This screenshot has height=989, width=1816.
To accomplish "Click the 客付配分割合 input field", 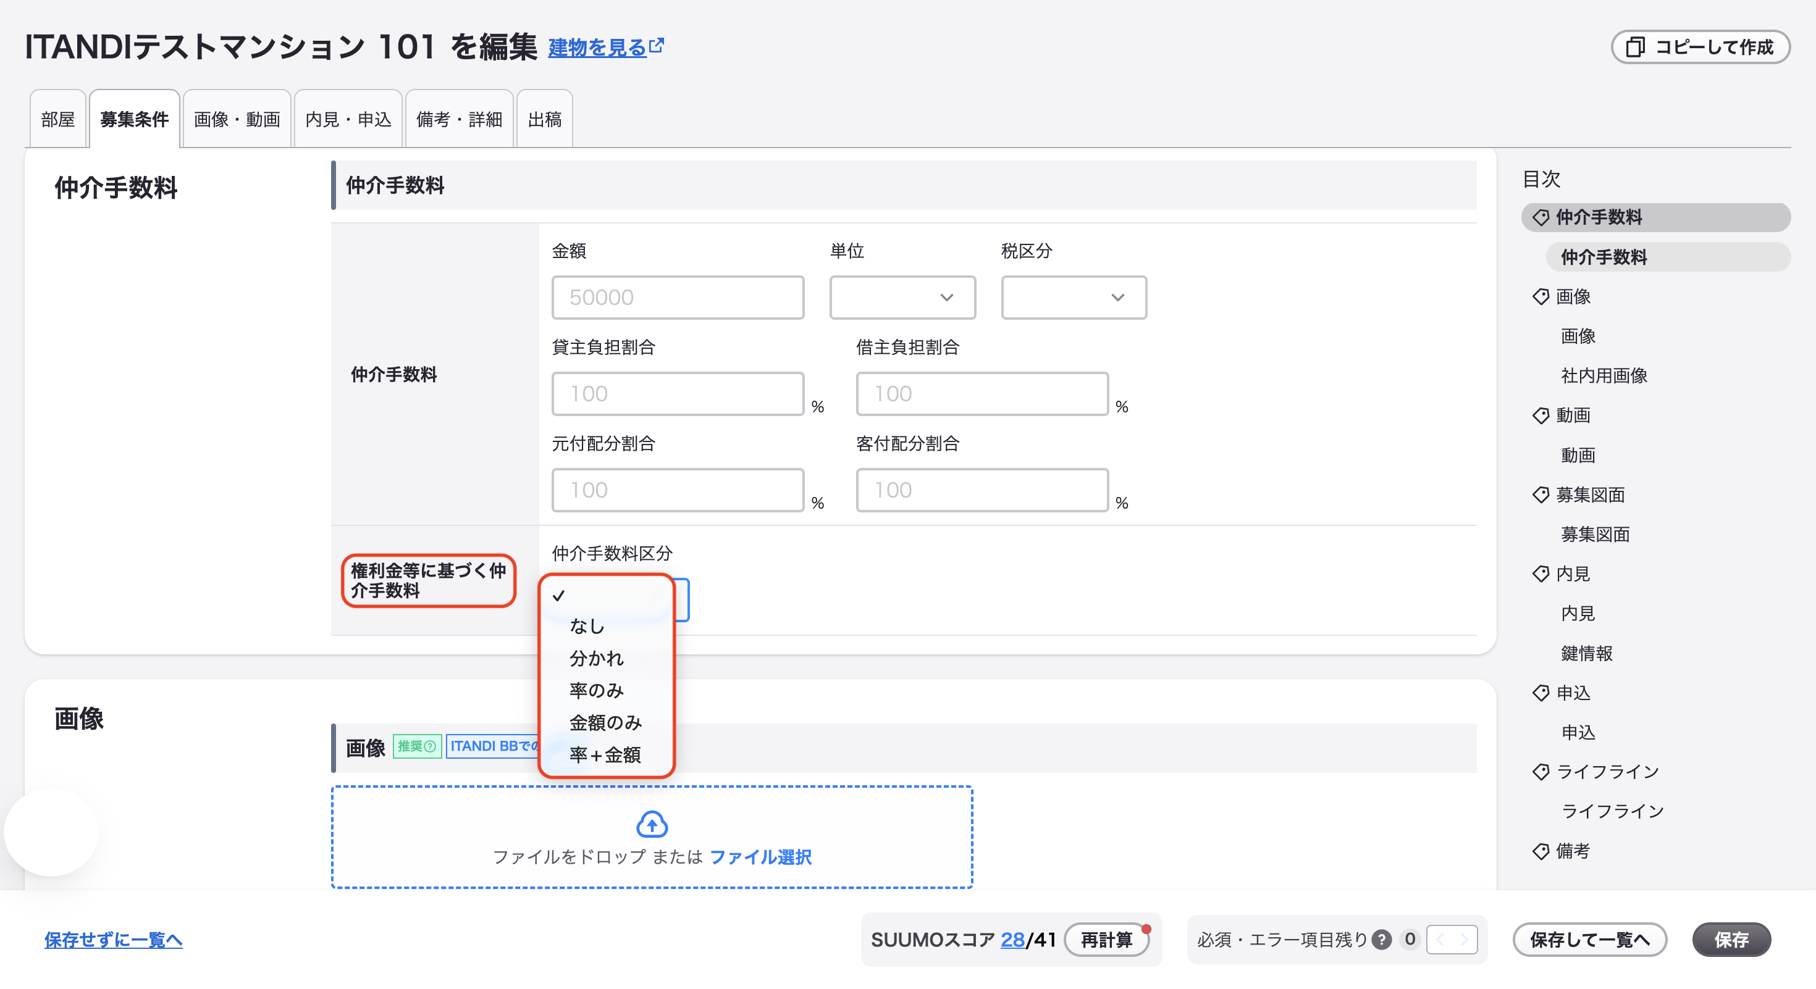I will (982, 490).
